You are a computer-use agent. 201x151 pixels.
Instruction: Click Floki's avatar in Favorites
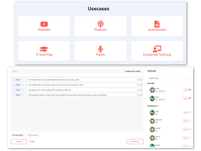(152, 90)
